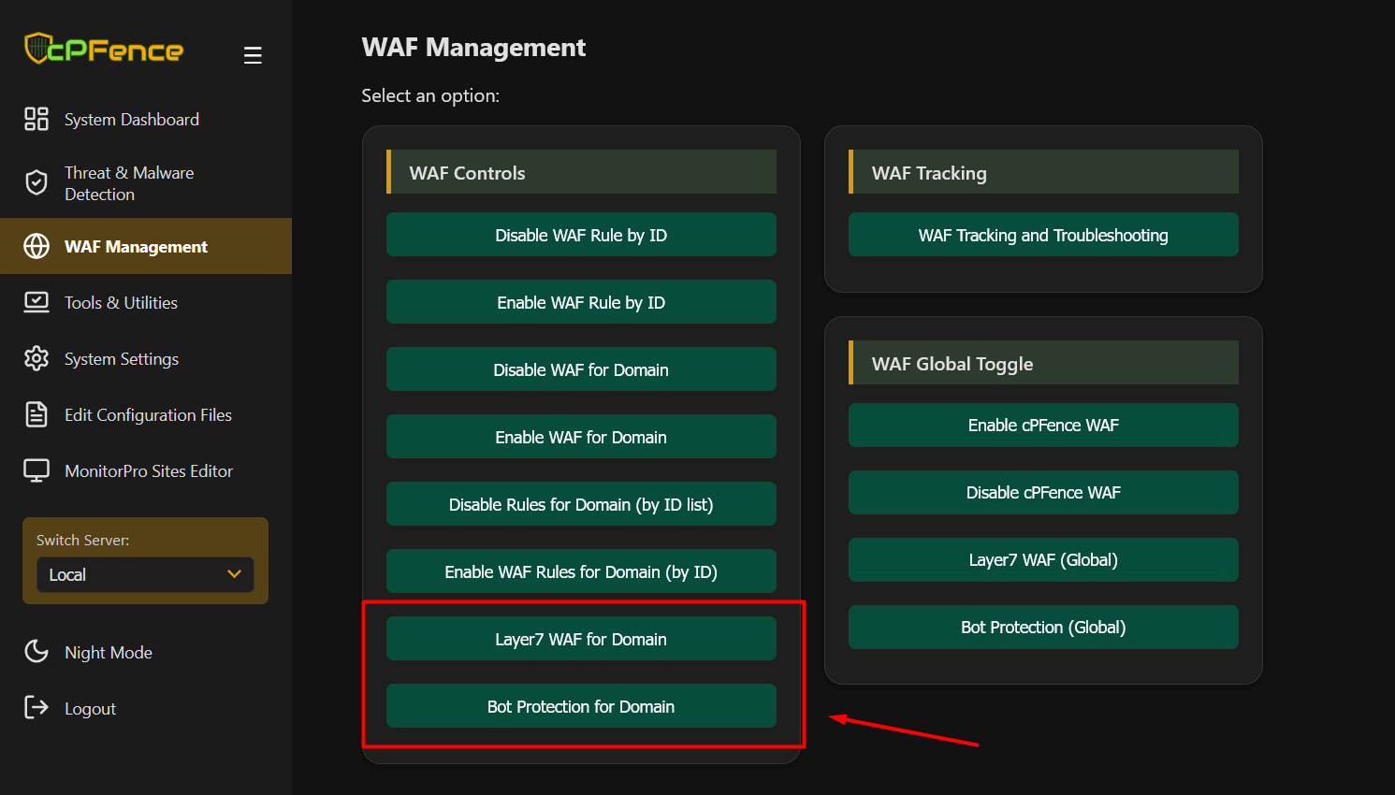Select Bot Protection for Domain
Image resolution: width=1395 pixels, height=795 pixels.
coord(581,706)
